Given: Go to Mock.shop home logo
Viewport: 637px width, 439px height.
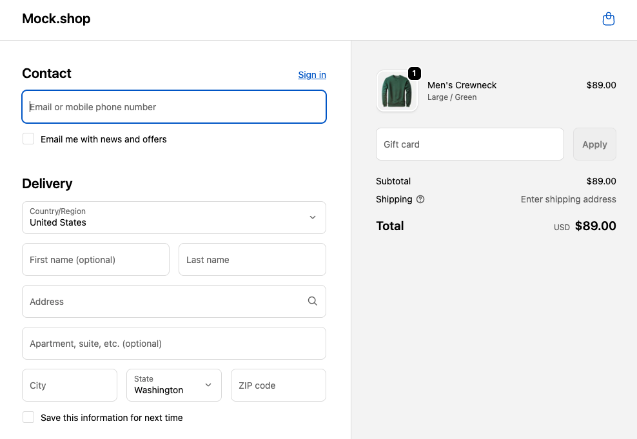Looking at the screenshot, I should click(x=56, y=19).
